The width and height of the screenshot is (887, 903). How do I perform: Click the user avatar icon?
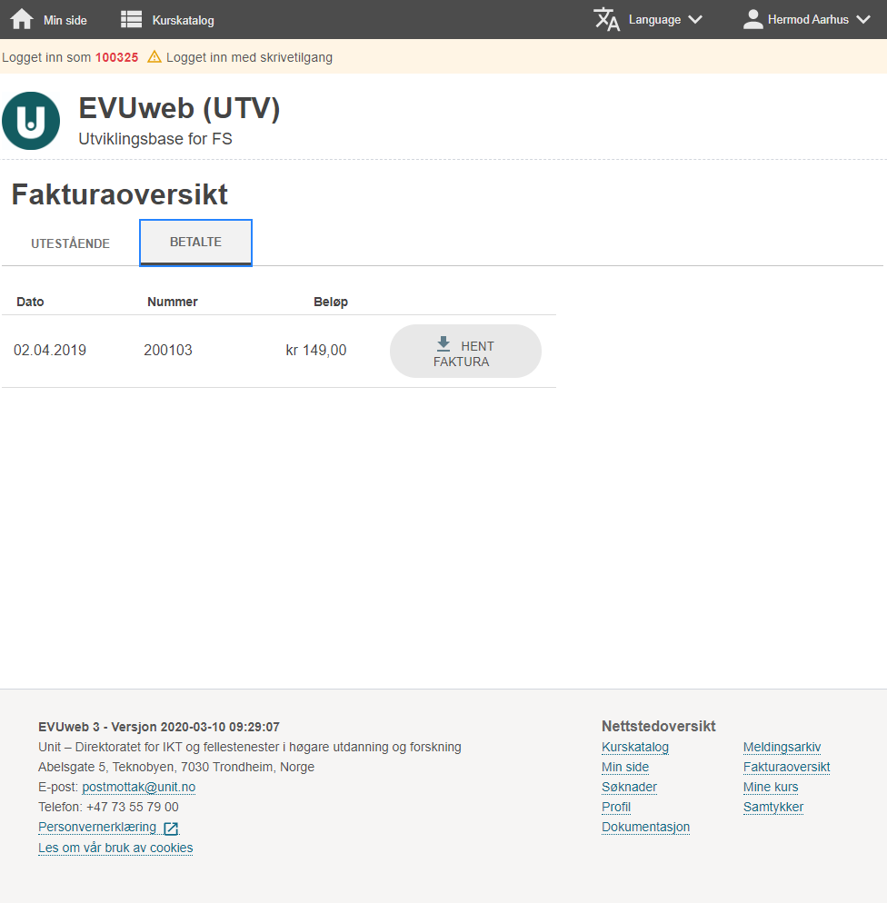pyautogui.click(x=752, y=19)
